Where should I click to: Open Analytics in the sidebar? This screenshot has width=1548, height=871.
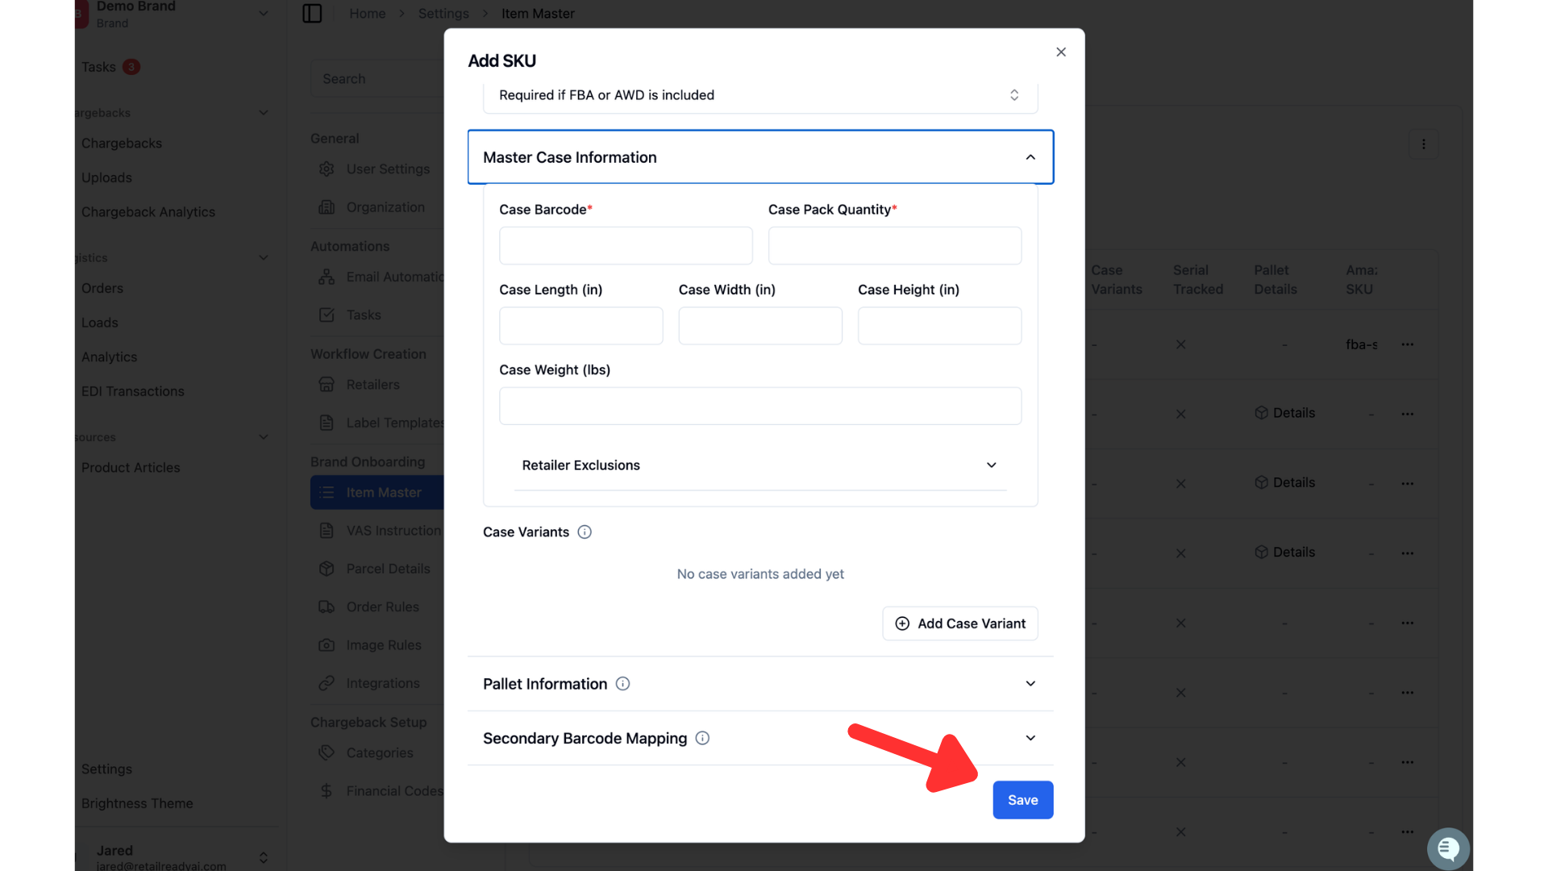[x=109, y=357]
